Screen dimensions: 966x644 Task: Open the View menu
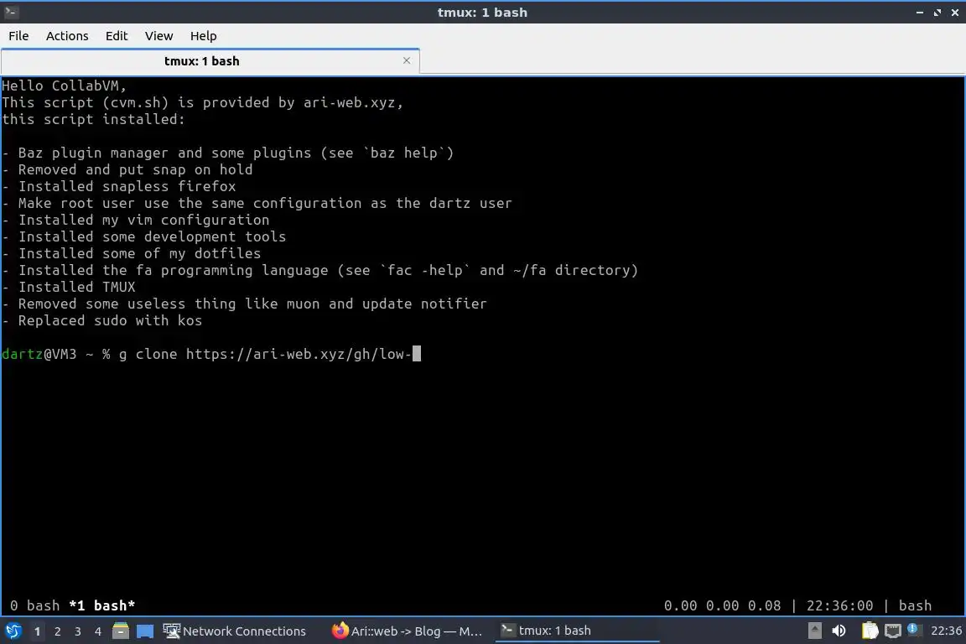(x=159, y=36)
